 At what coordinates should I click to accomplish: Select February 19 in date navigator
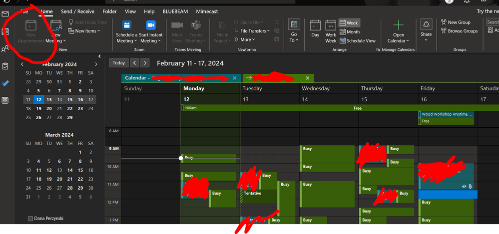(39, 109)
